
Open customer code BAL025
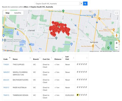pos(6,80)
